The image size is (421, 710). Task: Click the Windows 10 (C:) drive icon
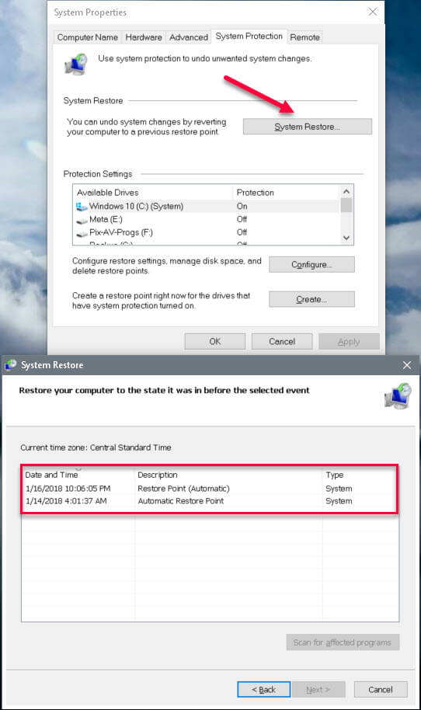[82, 207]
